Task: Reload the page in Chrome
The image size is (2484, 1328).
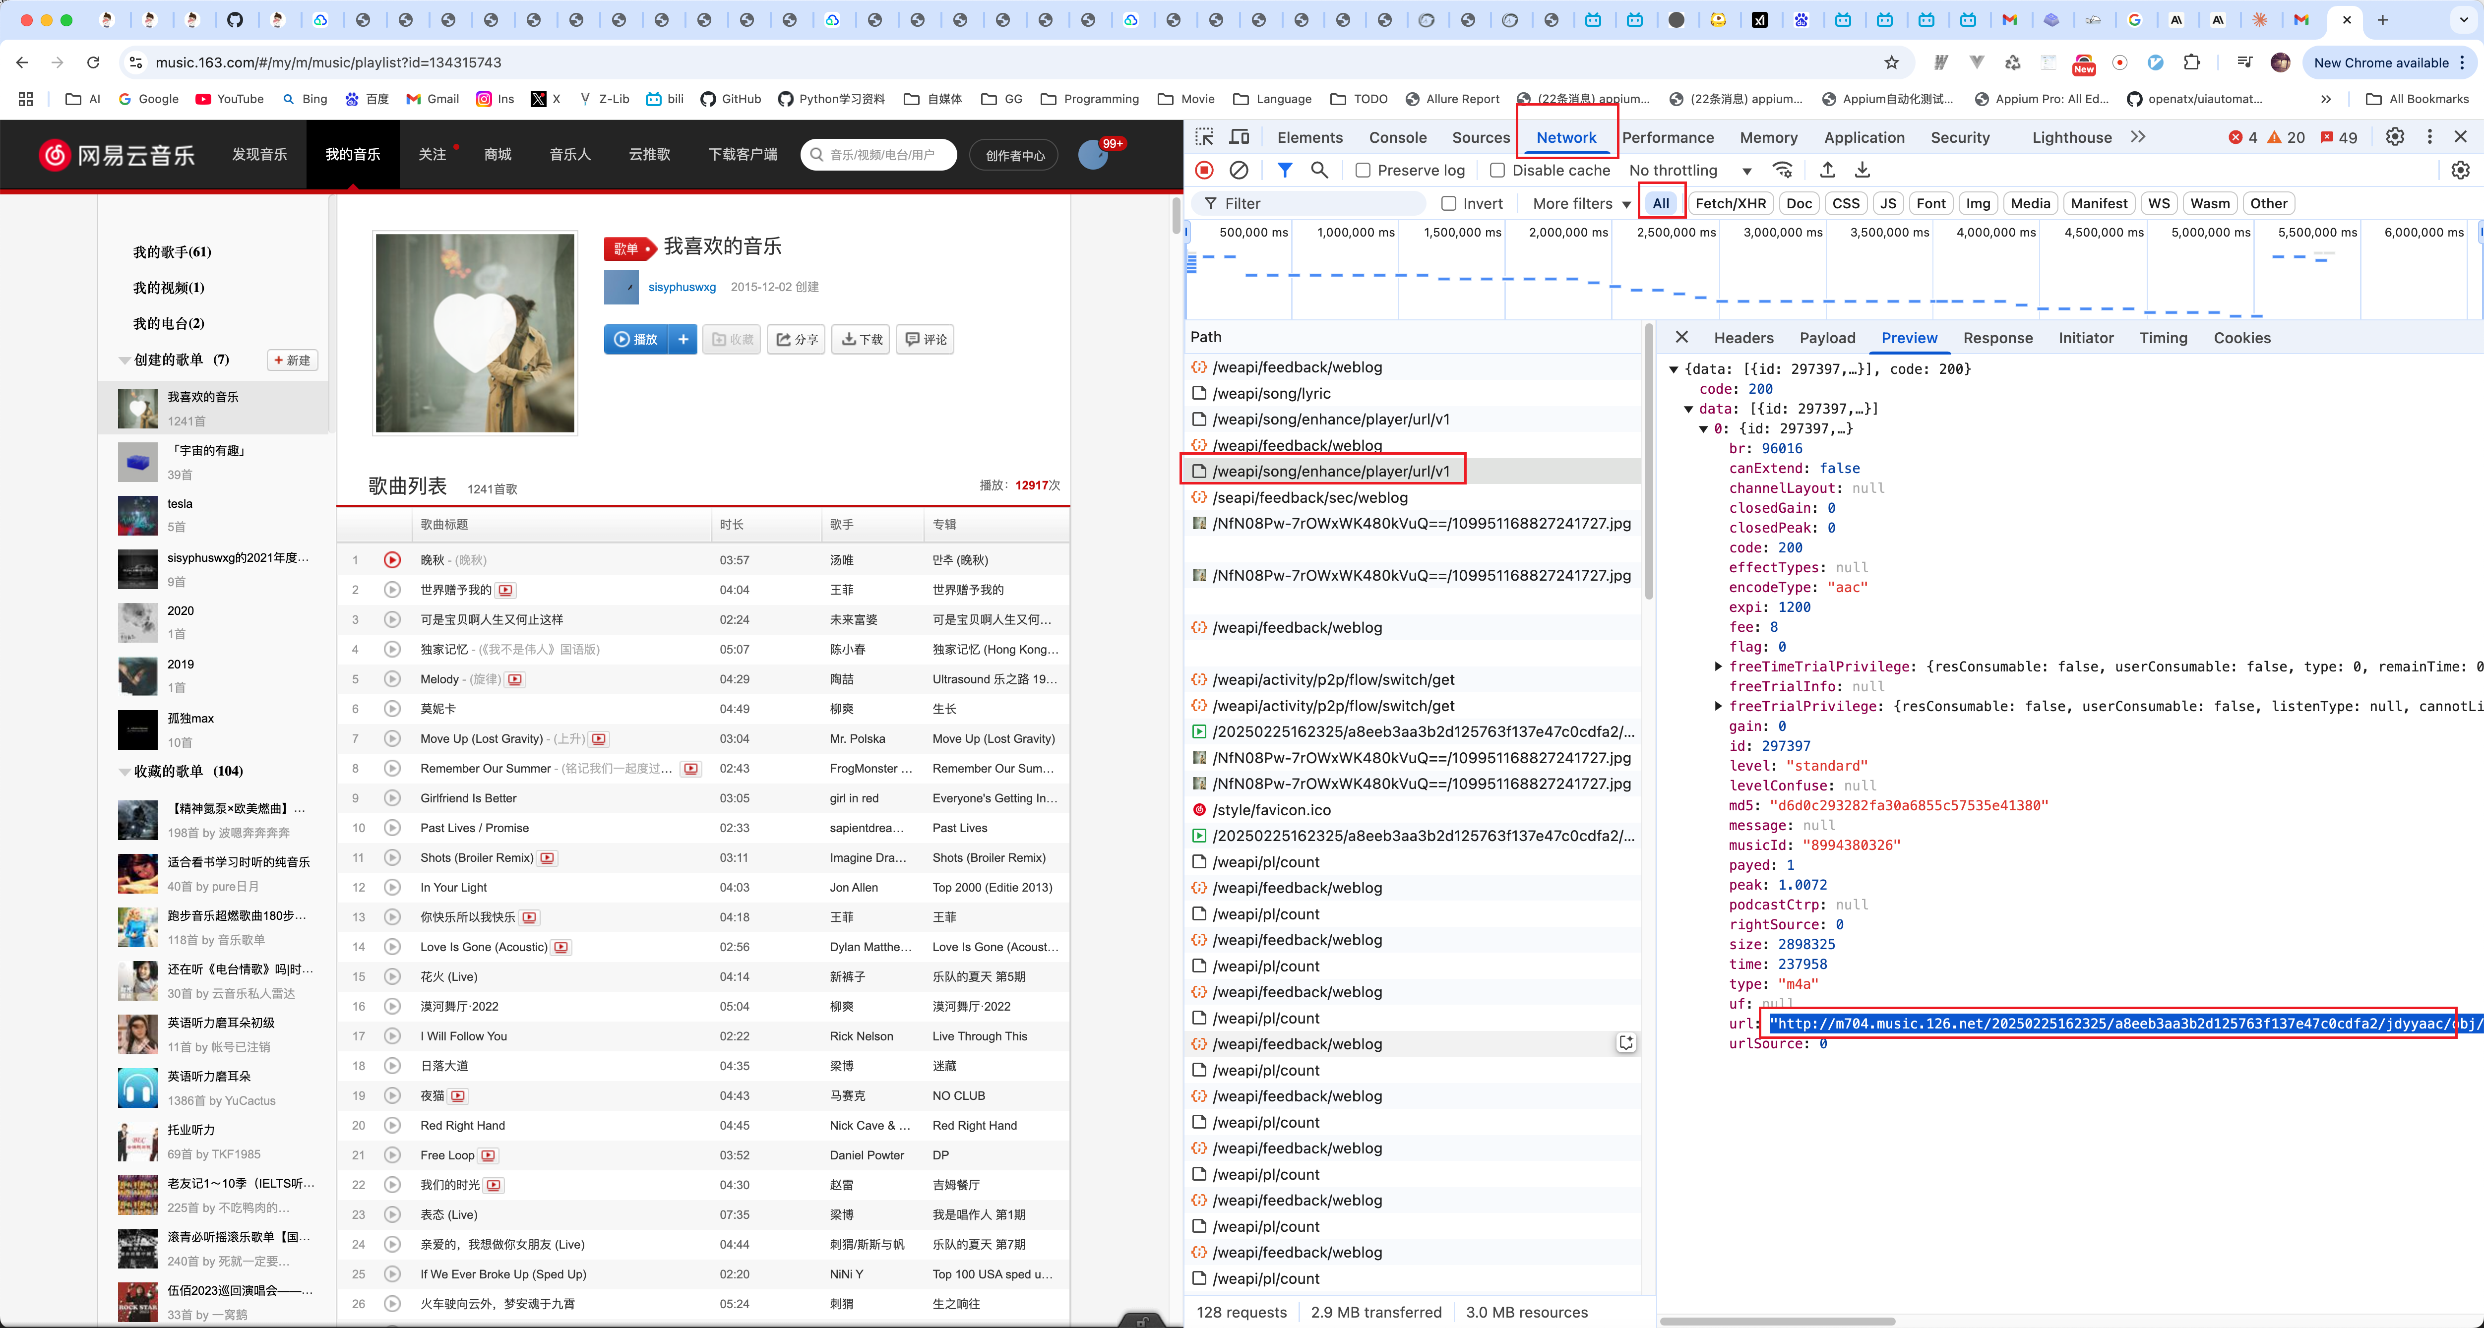Action: (x=94, y=62)
